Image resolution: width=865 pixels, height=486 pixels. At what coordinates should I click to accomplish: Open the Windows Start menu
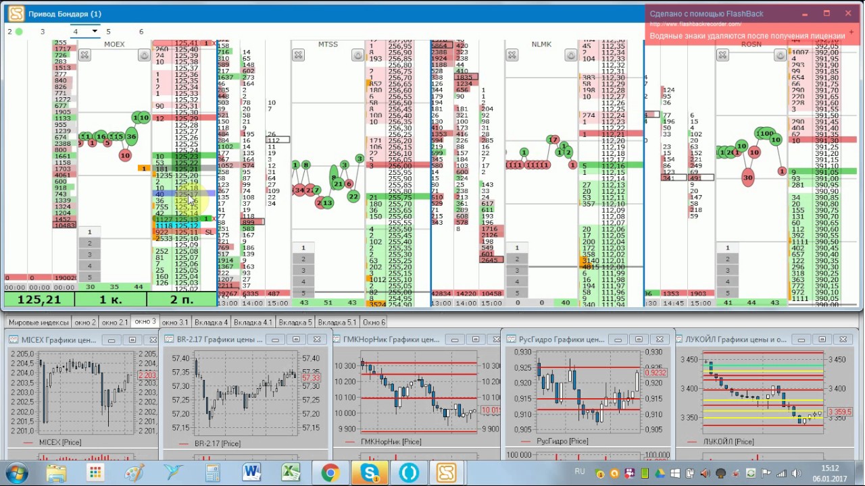(17, 473)
